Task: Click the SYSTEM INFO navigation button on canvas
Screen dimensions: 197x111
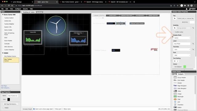Action: pos(140,15)
